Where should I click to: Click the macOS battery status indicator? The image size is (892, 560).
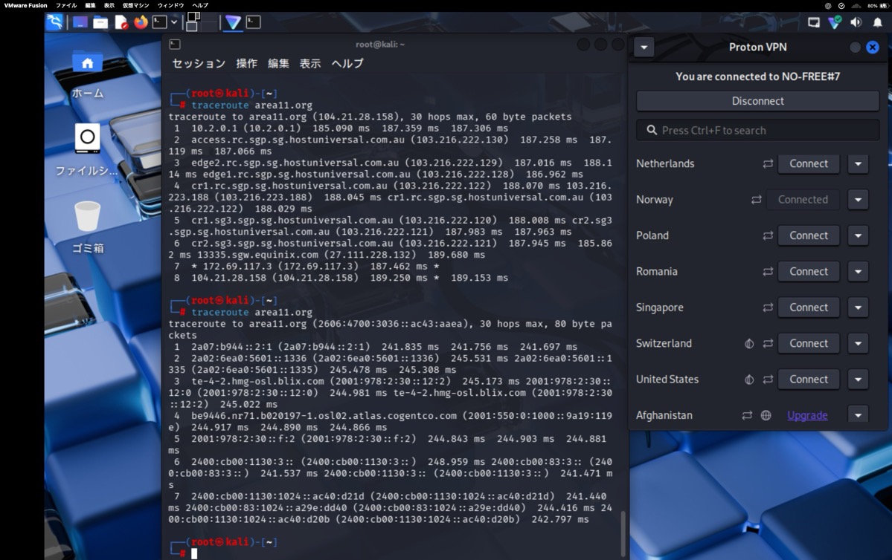pyautogui.click(x=876, y=6)
